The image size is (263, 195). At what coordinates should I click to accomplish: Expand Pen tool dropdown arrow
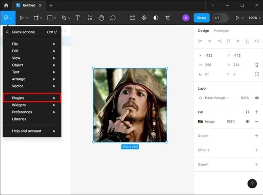point(69,18)
